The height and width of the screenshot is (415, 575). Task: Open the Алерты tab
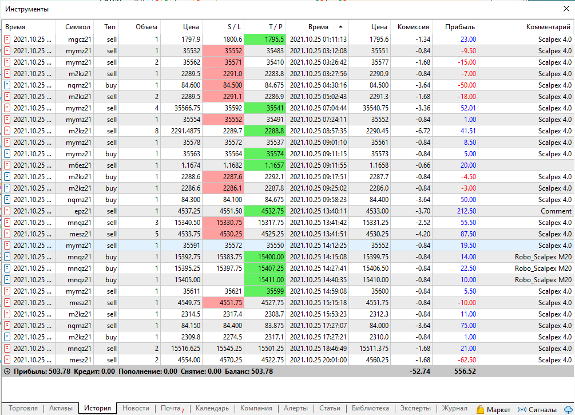pyautogui.click(x=296, y=408)
